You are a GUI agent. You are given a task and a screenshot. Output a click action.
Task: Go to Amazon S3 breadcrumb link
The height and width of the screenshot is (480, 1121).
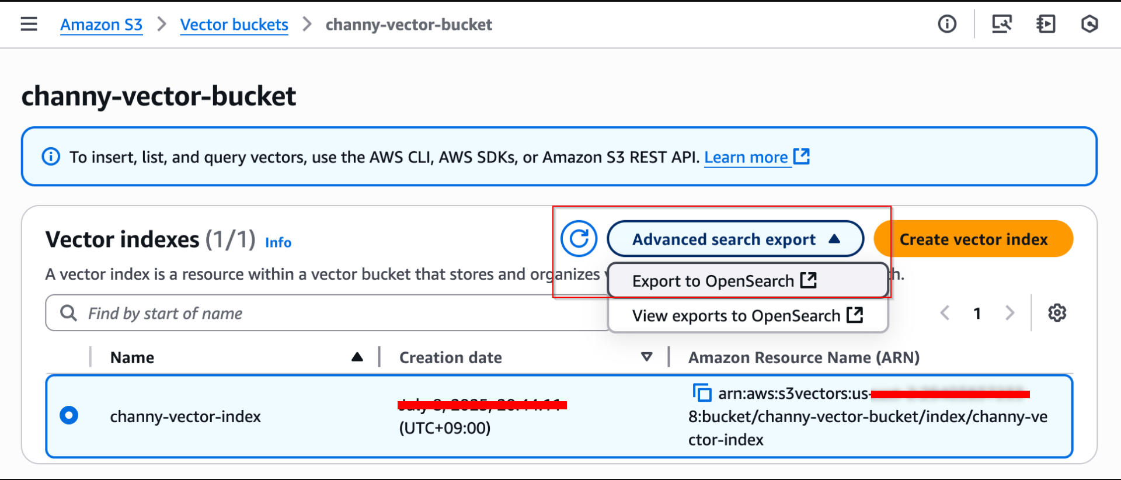(102, 25)
